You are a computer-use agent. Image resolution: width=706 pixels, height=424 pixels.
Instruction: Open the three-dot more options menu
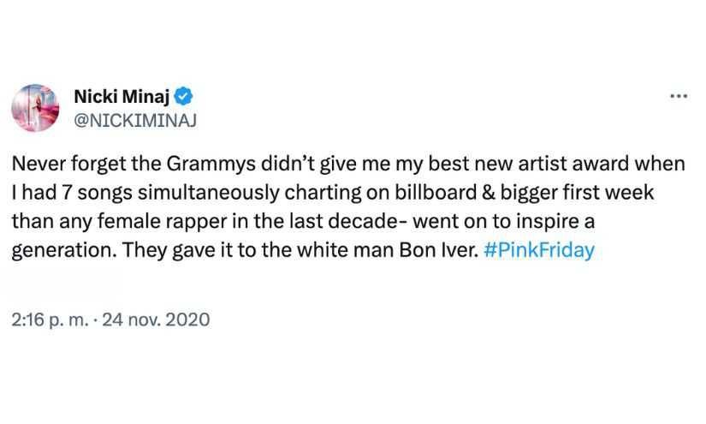(x=678, y=96)
